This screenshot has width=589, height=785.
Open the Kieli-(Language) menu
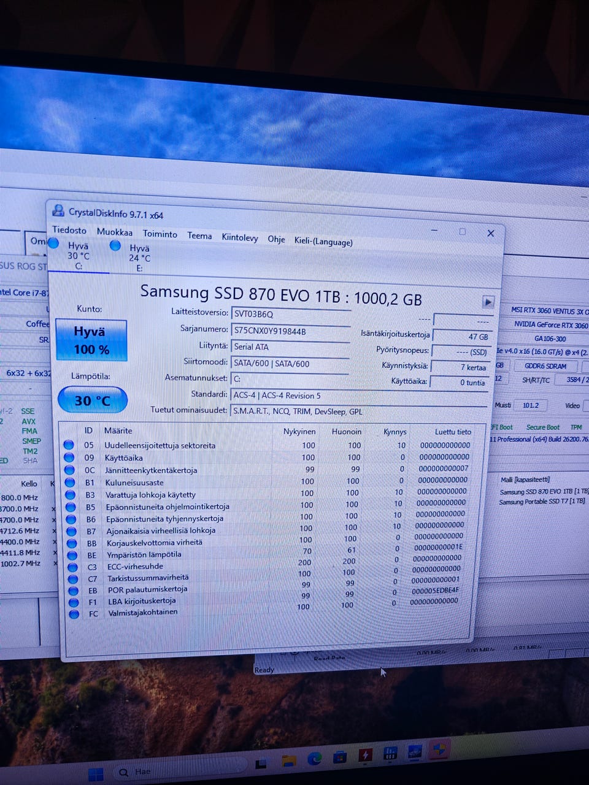click(x=323, y=241)
